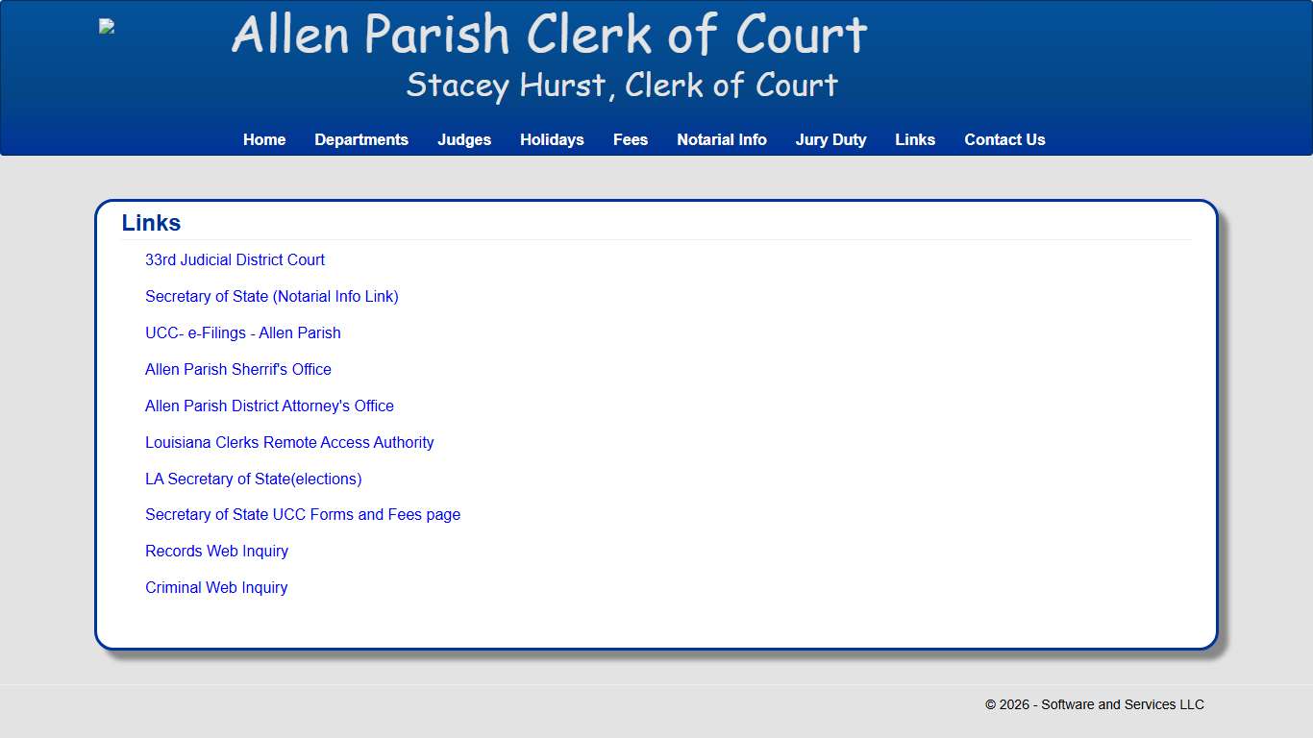This screenshot has width=1313, height=738.
Task: View the Holidays page
Action: point(552,139)
